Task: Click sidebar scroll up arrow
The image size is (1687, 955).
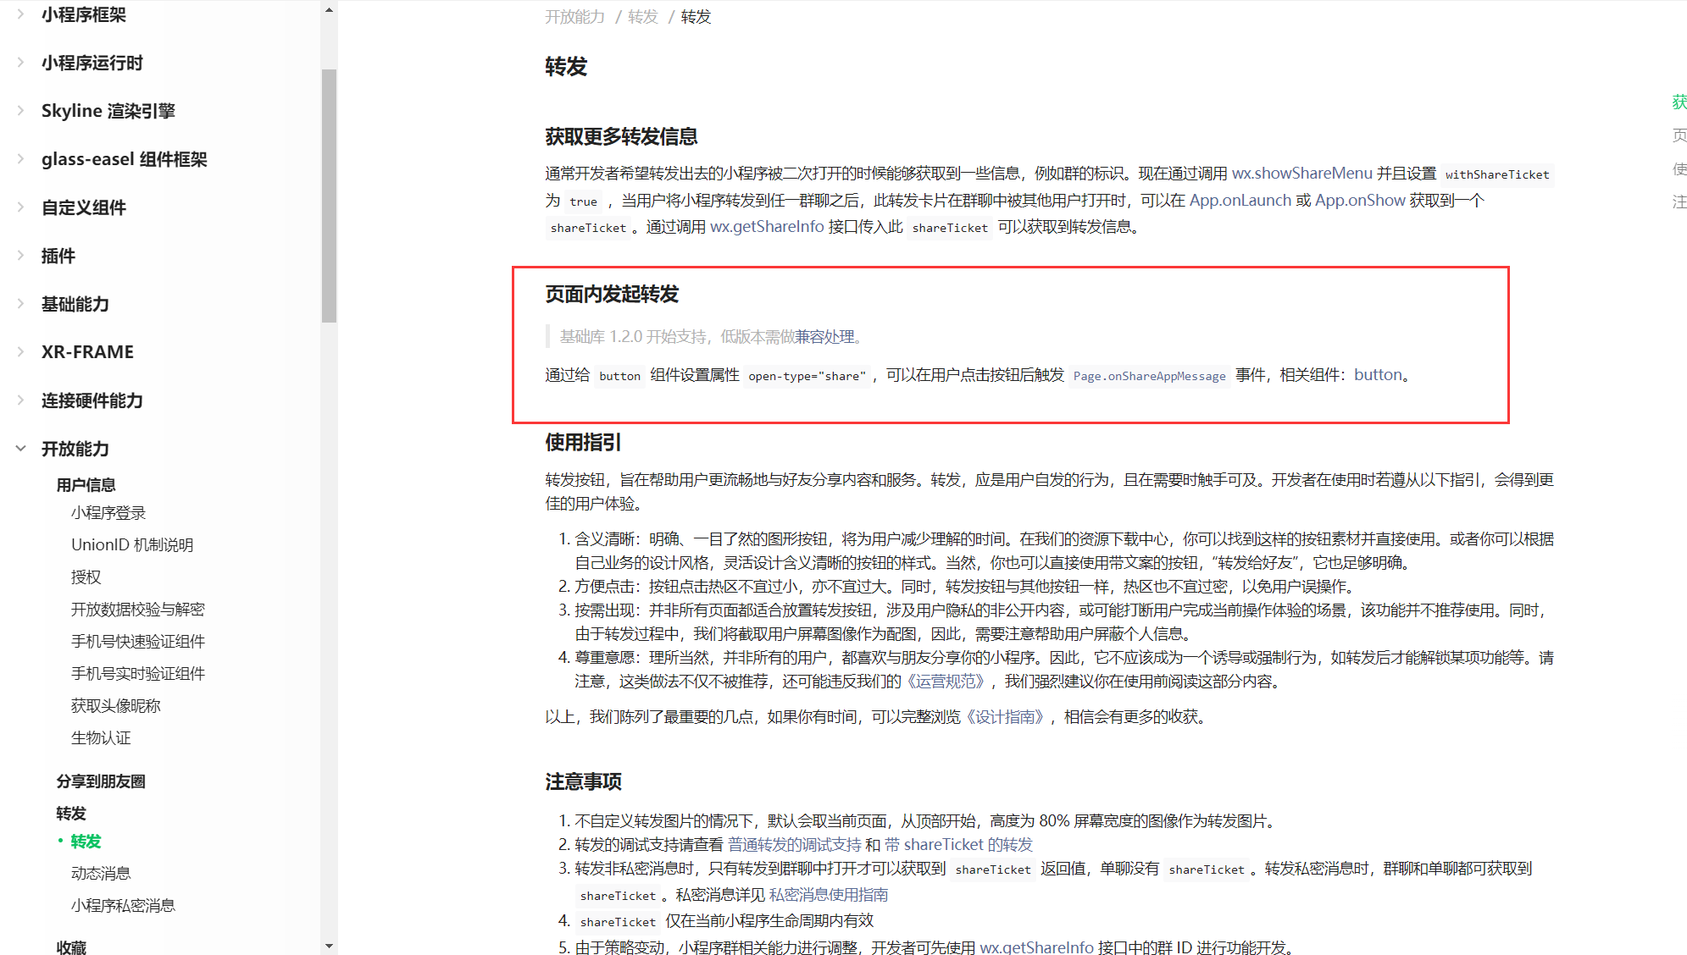Action: 329,10
